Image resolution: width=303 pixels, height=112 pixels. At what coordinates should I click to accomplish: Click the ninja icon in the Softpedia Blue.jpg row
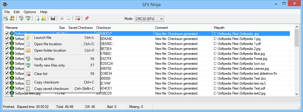pyautogui.click(x=12, y=53)
